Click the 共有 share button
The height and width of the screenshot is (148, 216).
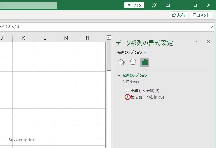coord(179,15)
